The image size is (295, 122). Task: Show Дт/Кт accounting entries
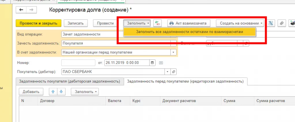(158, 23)
